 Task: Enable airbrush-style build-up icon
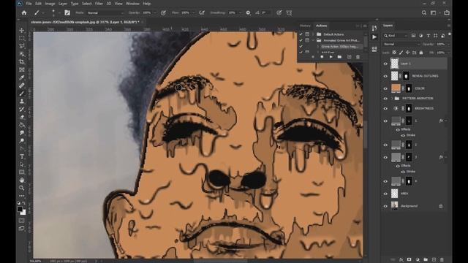click(x=202, y=13)
